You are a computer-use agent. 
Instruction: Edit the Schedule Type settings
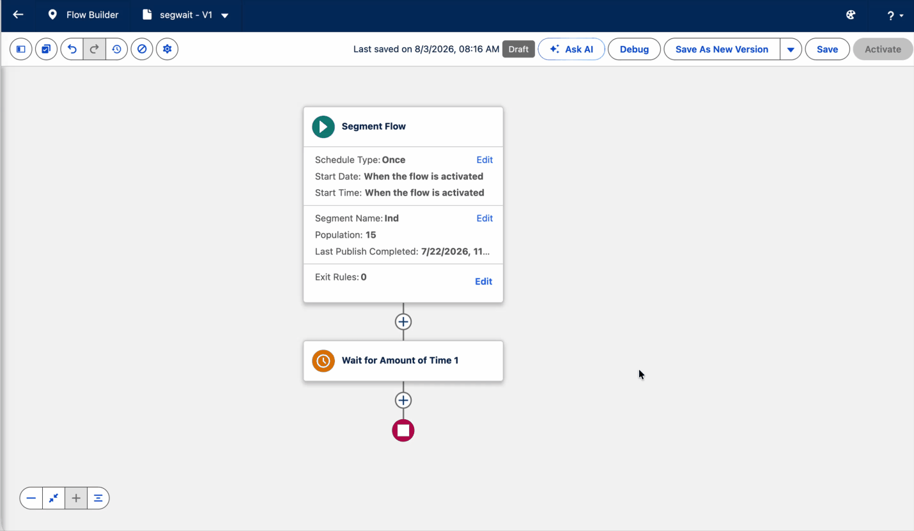[x=484, y=160]
